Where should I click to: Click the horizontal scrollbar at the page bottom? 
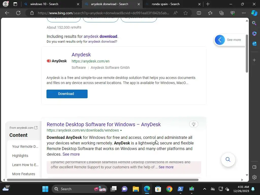(x=103, y=180)
